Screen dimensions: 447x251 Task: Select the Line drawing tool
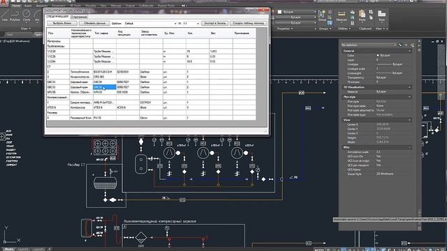click(5, 15)
